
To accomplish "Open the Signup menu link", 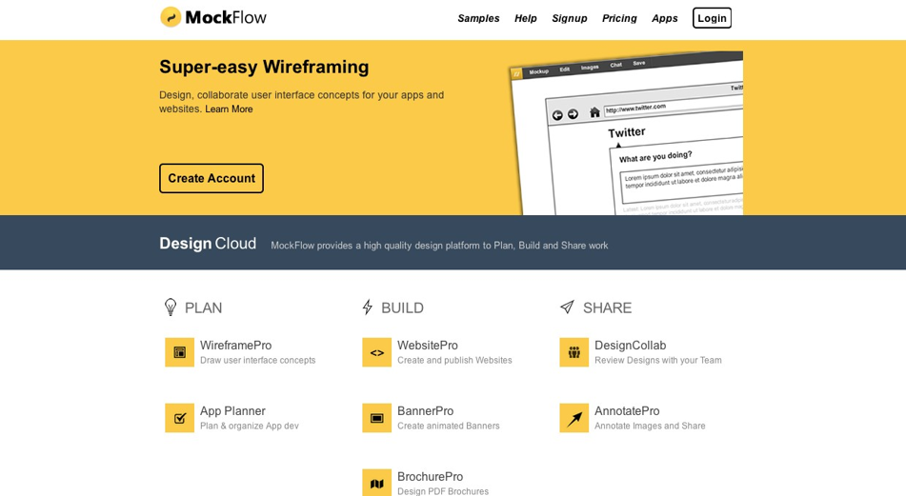I will pyautogui.click(x=569, y=18).
